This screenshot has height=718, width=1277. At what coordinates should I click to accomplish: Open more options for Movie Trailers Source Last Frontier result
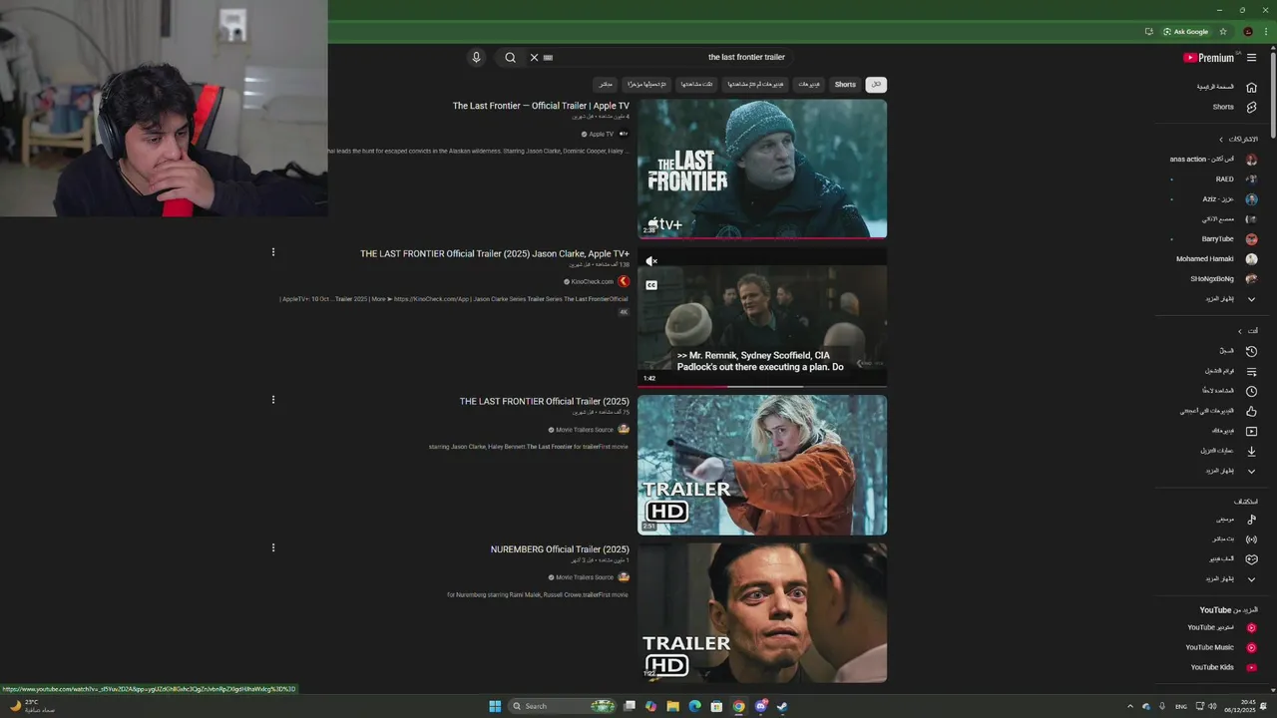pos(273,400)
